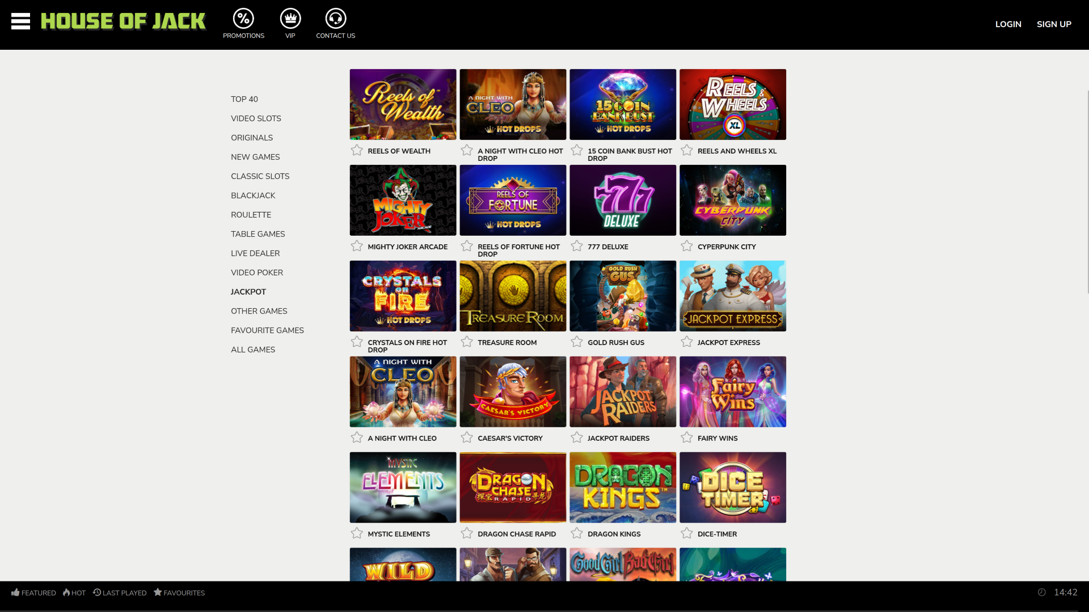This screenshot has height=612, width=1089.
Task: Switch to Live Dealer category
Action: point(255,253)
